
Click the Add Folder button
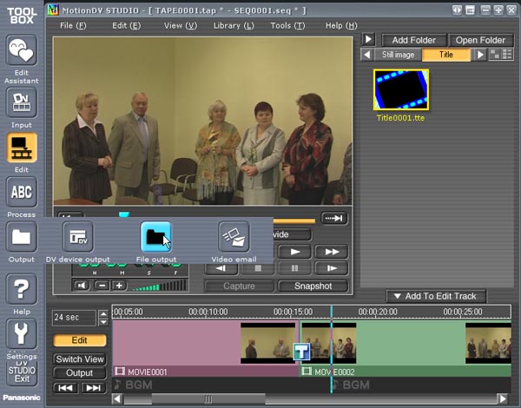(413, 40)
